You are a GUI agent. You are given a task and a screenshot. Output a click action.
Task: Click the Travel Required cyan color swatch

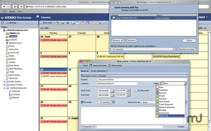[158, 104]
